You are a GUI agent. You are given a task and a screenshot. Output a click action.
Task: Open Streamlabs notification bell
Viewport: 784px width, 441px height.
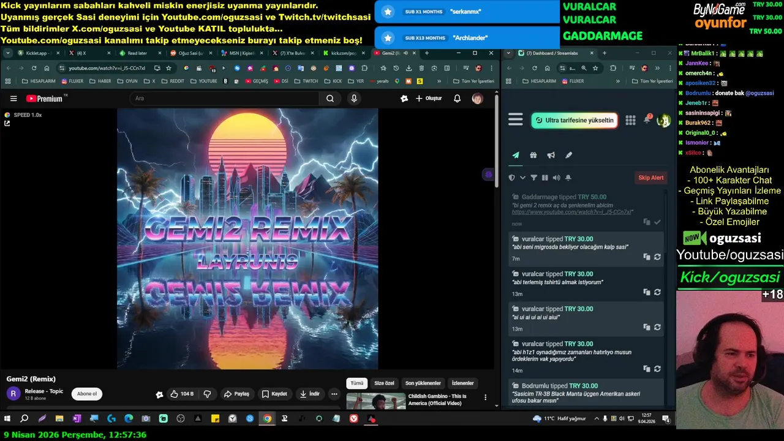(x=647, y=119)
